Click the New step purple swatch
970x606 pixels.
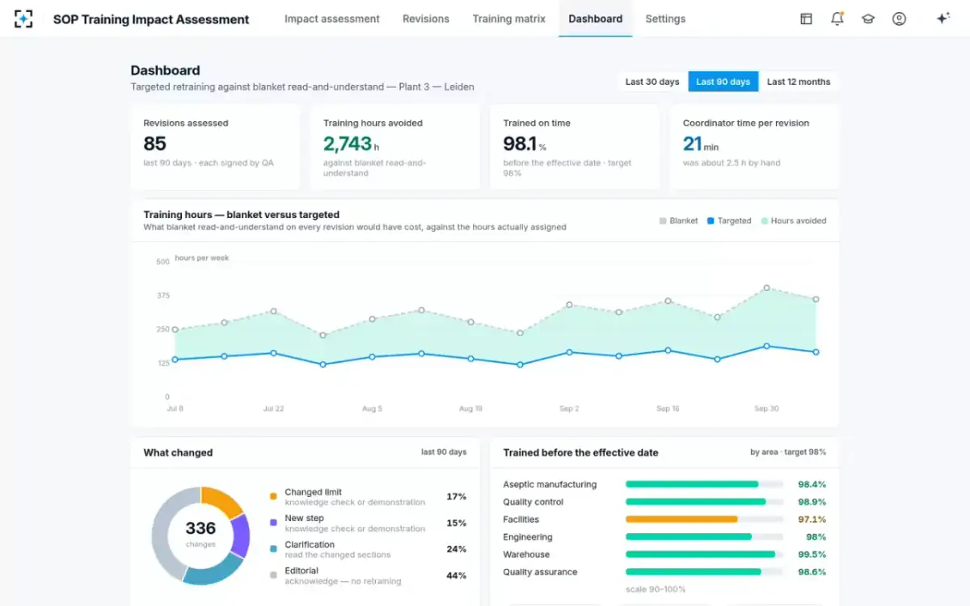coord(273,523)
